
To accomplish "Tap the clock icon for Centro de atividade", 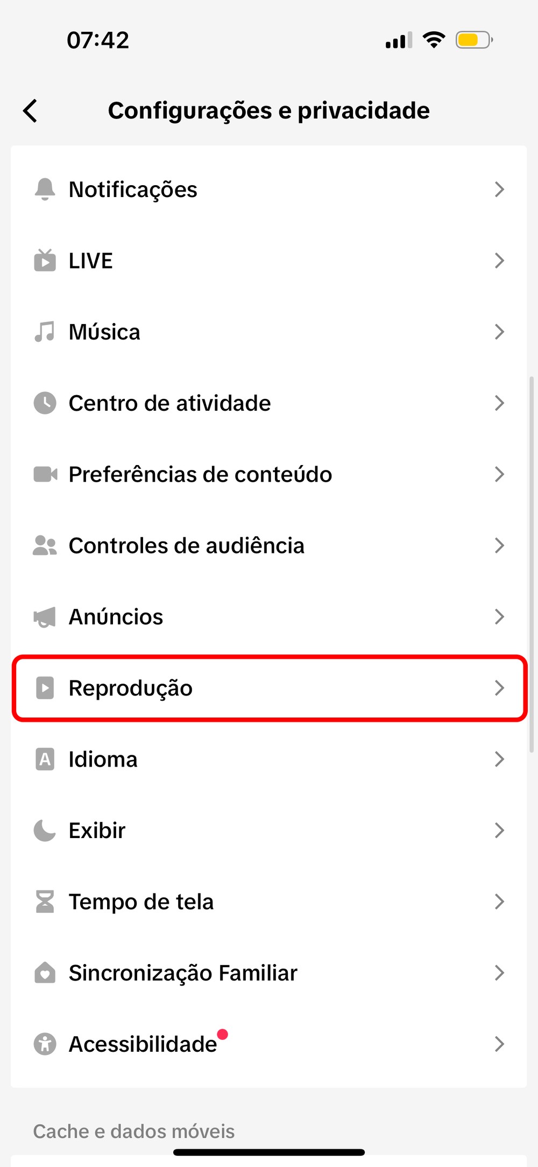I will [45, 403].
